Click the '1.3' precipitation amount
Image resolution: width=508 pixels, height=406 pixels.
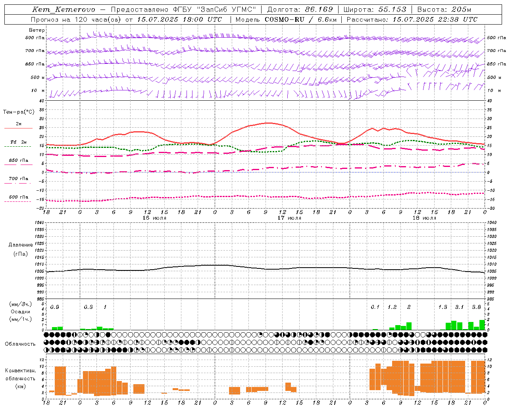[x=443, y=307]
